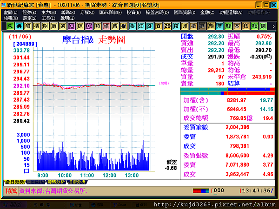Click the 精誠 status bar label
Screen dimensions: 279x209
[x=11, y=191]
